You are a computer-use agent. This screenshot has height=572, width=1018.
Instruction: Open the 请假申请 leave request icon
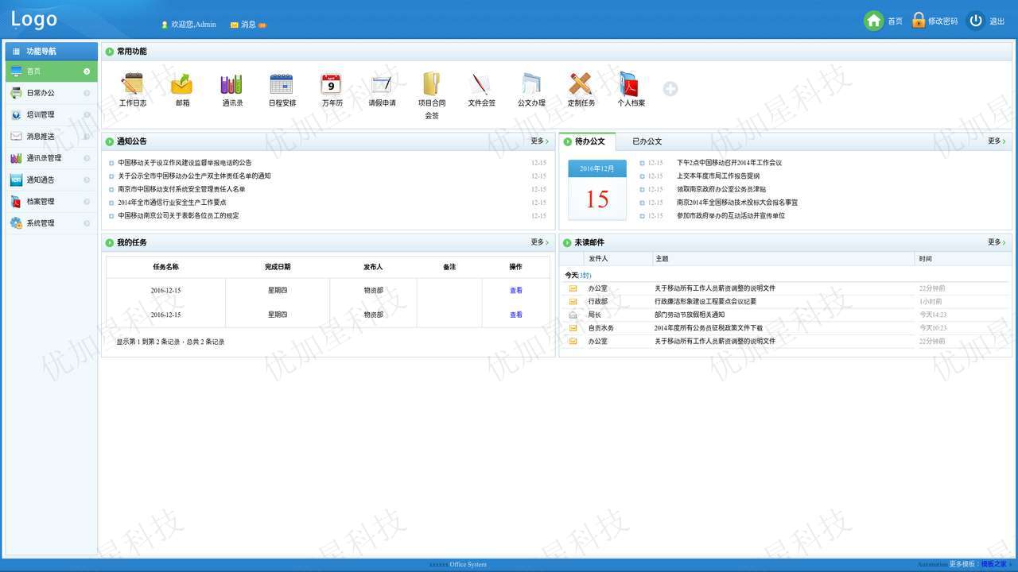pos(382,84)
